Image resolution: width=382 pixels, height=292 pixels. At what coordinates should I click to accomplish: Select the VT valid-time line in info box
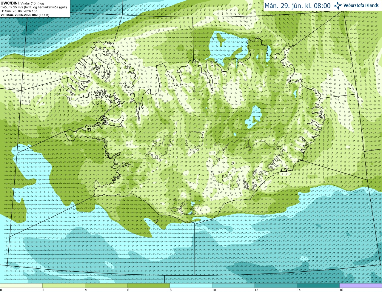[x=25, y=15]
